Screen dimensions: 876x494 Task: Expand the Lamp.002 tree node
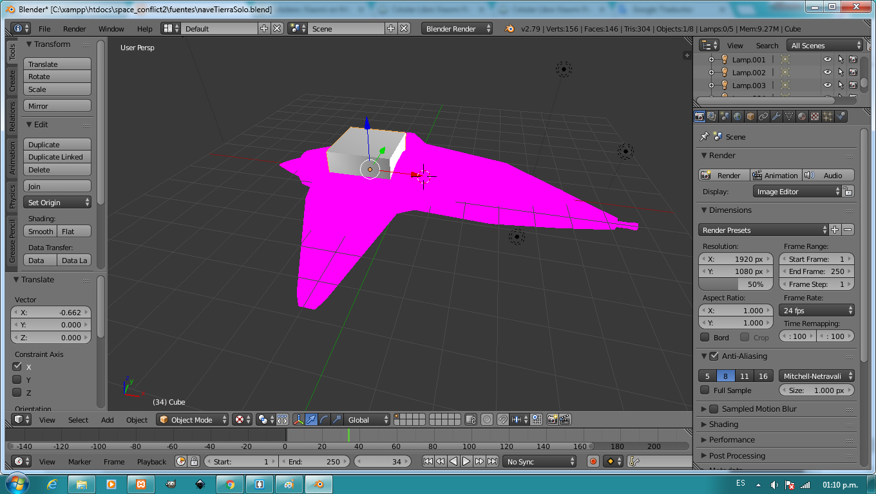(712, 72)
